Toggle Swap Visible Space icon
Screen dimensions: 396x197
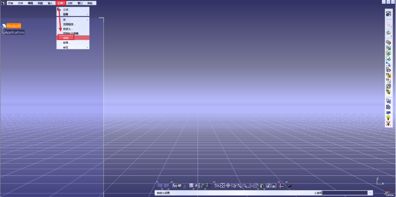tap(274, 185)
